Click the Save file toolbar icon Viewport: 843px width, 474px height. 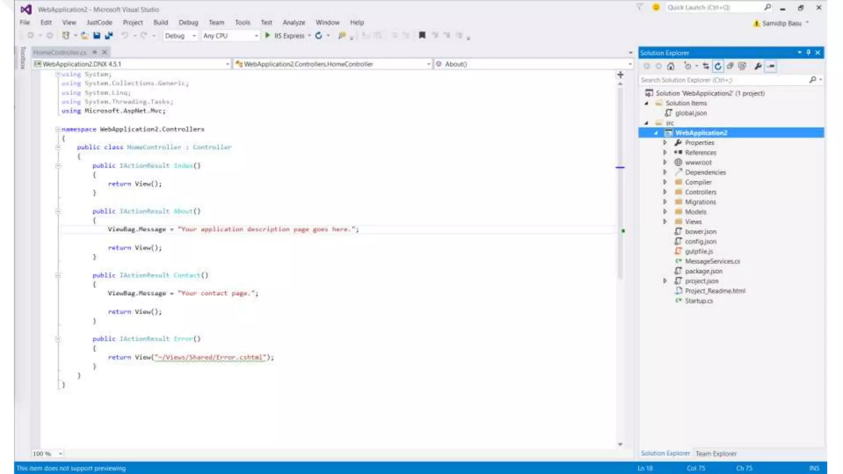tap(97, 36)
